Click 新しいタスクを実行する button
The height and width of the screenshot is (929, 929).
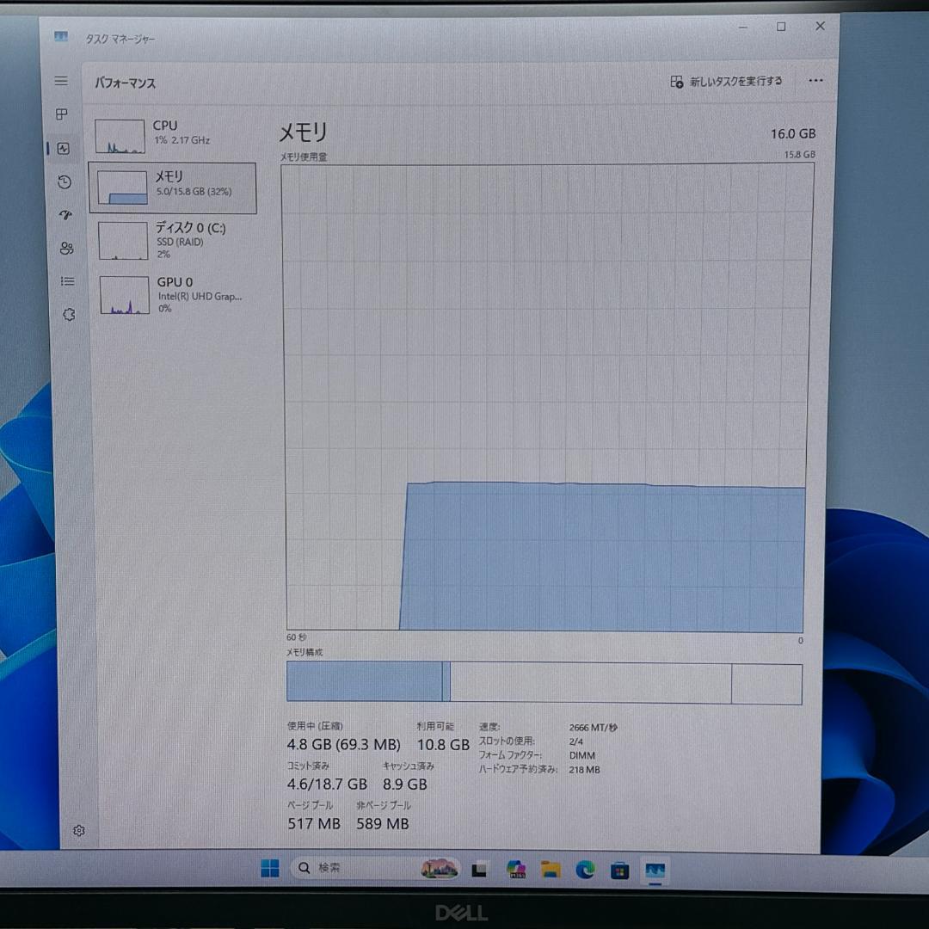pyautogui.click(x=726, y=82)
